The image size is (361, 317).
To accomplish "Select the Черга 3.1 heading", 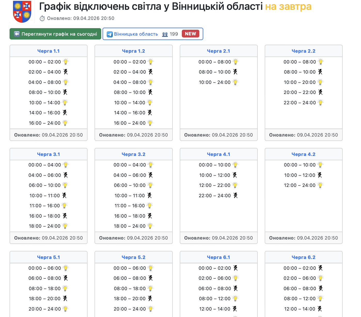I will (x=49, y=154).
